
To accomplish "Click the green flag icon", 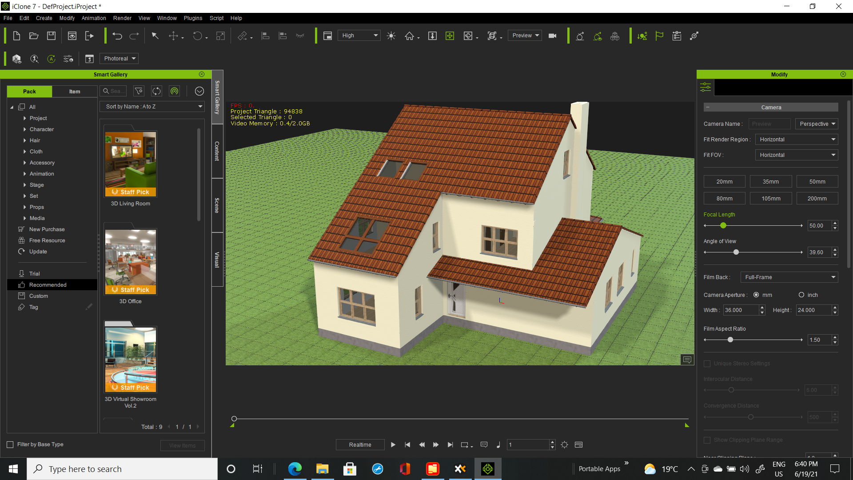I will click(659, 36).
